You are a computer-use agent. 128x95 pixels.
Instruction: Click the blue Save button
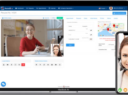point(70,45)
